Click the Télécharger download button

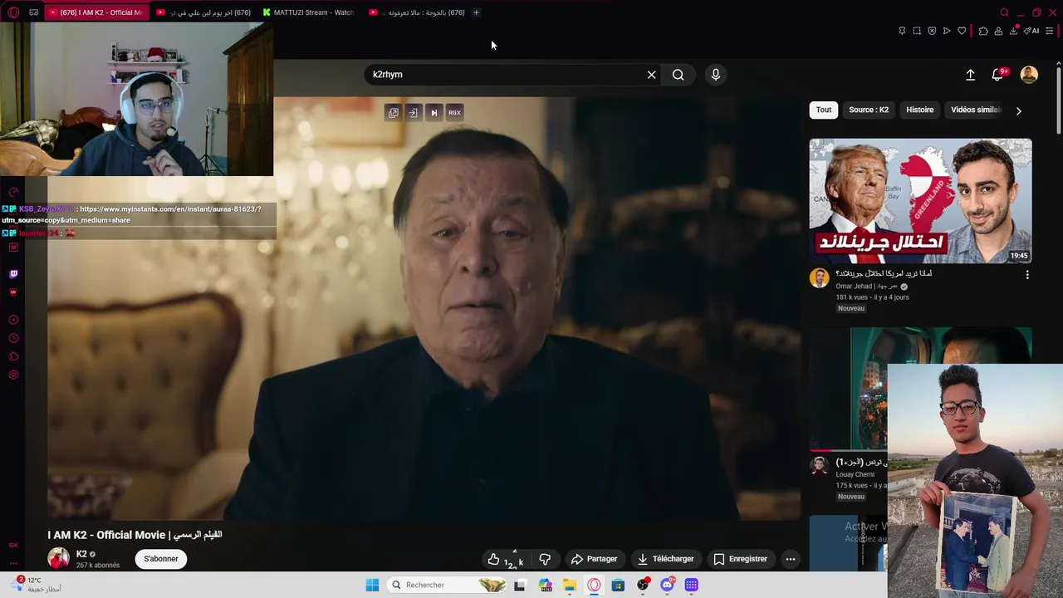point(666,559)
